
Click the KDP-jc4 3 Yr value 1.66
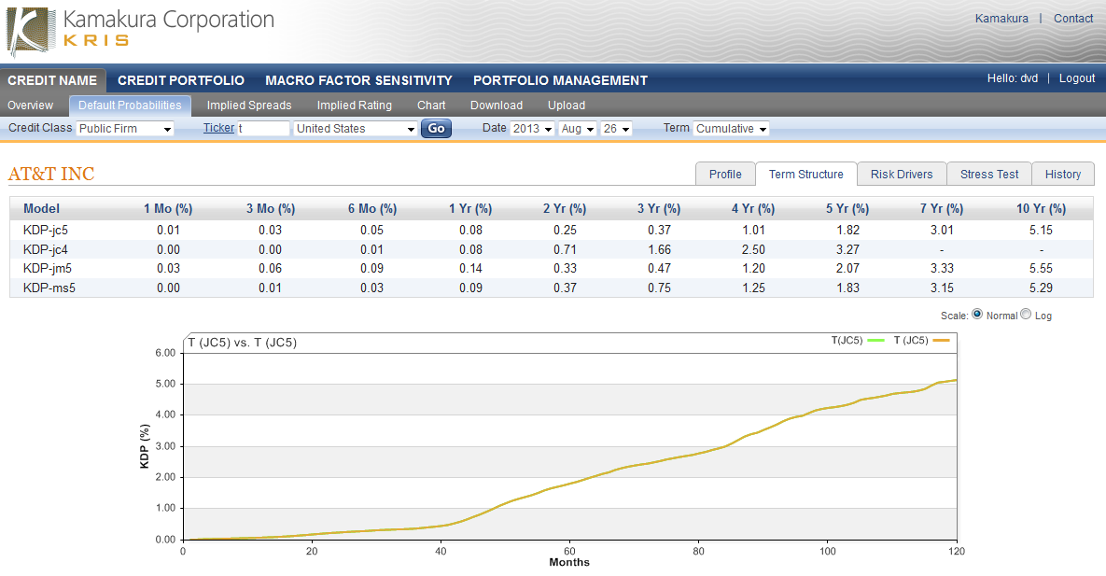click(660, 250)
